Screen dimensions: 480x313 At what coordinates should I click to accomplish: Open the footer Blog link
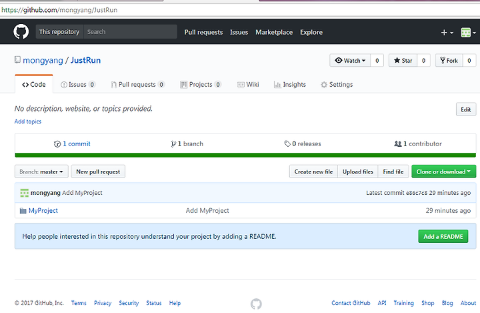447,303
